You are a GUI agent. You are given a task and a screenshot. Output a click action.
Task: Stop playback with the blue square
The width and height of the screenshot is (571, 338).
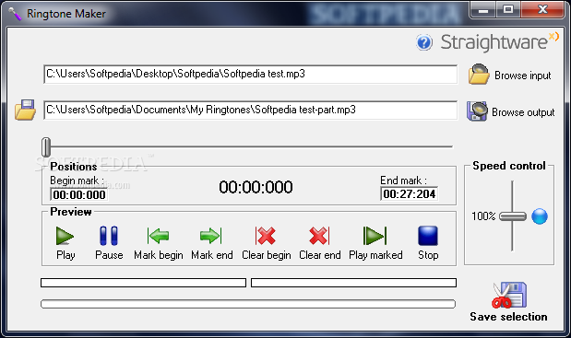(x=428, y=236)
